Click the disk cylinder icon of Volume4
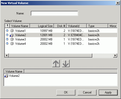The width and height of the screenshot is (121, 99). point(12,43)
